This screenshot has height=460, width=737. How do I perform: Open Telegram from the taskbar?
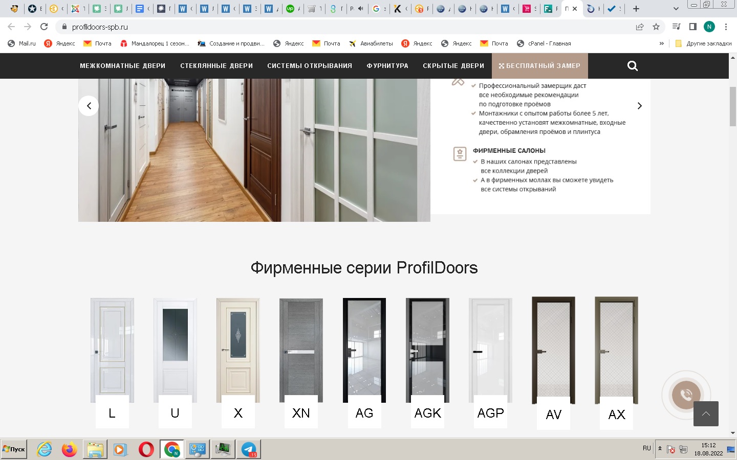point(249,449)
